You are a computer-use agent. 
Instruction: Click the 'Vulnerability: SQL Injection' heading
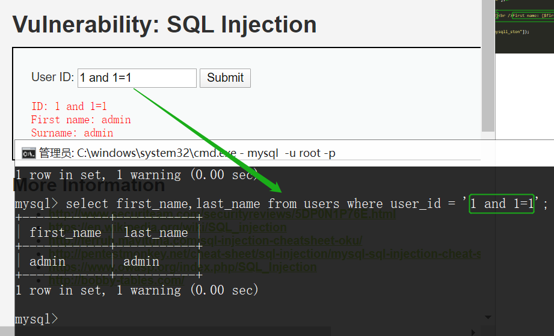tap(164, 25)
